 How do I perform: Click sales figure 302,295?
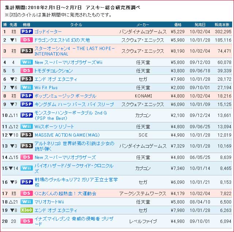coord(223,32)
